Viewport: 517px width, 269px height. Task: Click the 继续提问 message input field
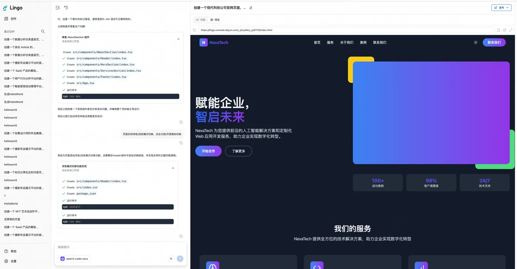click(x=120, y=247)
